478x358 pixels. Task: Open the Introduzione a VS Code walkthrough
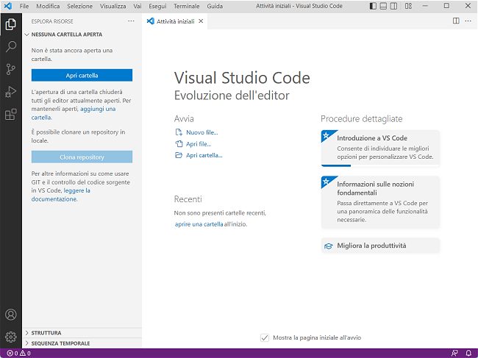coord(380,148)
